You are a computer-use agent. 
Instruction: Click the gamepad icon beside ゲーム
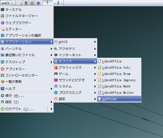click(x=56, y=74)
